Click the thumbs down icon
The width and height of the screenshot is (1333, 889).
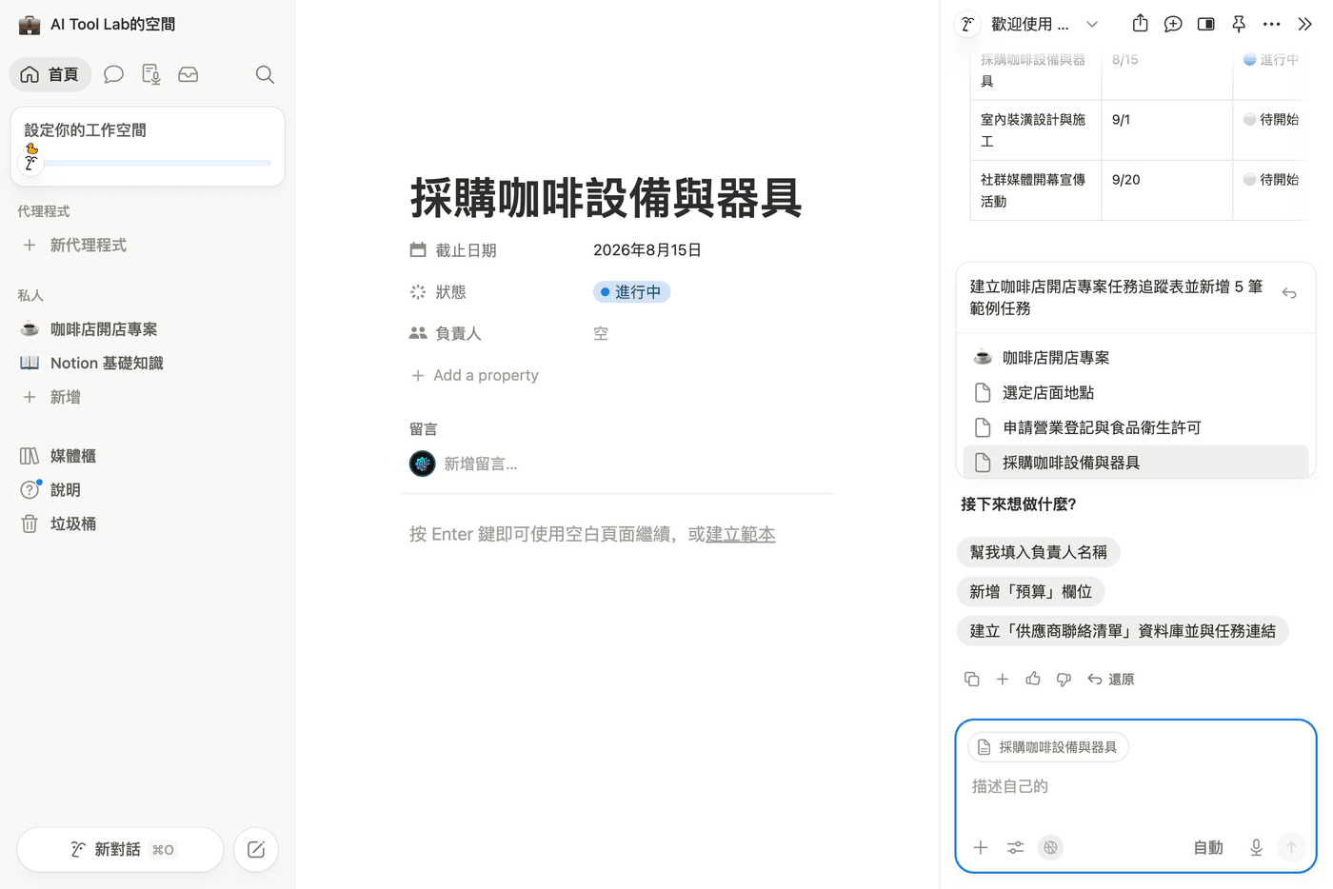click(1064, 680)
